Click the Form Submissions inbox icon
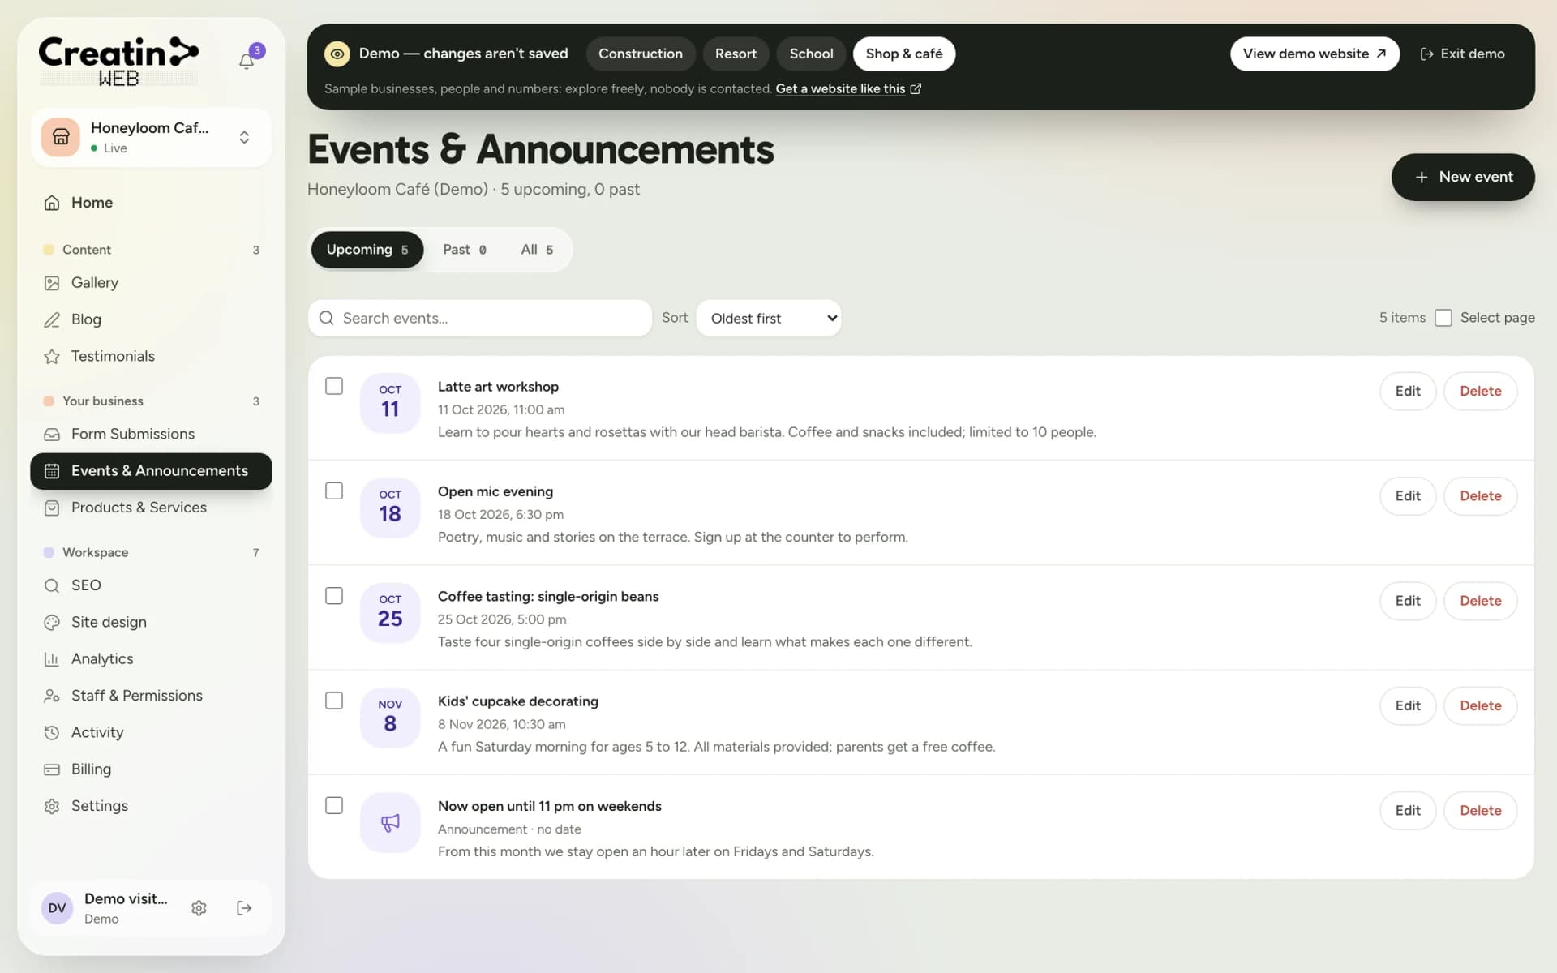The width and height of the screenshot is (1557, 973). tap(52, 435)
